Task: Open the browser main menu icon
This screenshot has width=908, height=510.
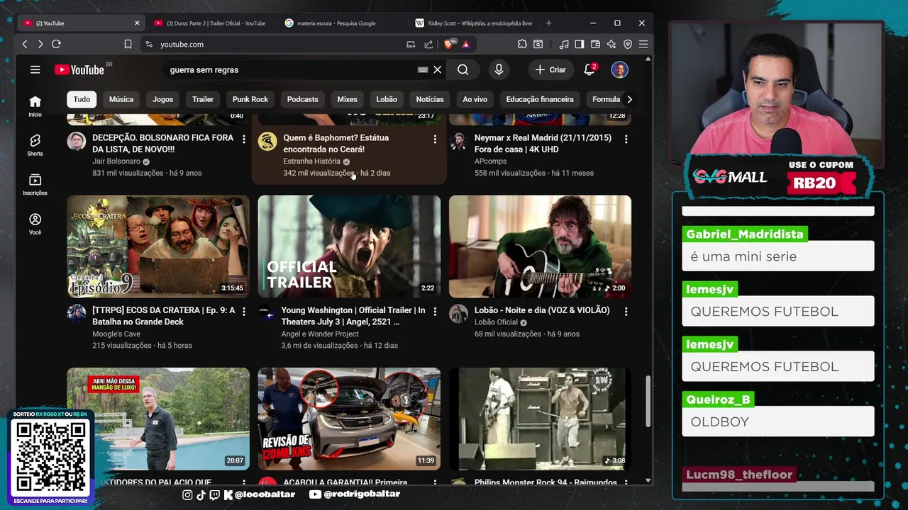Action: click(x=643, y=44)
